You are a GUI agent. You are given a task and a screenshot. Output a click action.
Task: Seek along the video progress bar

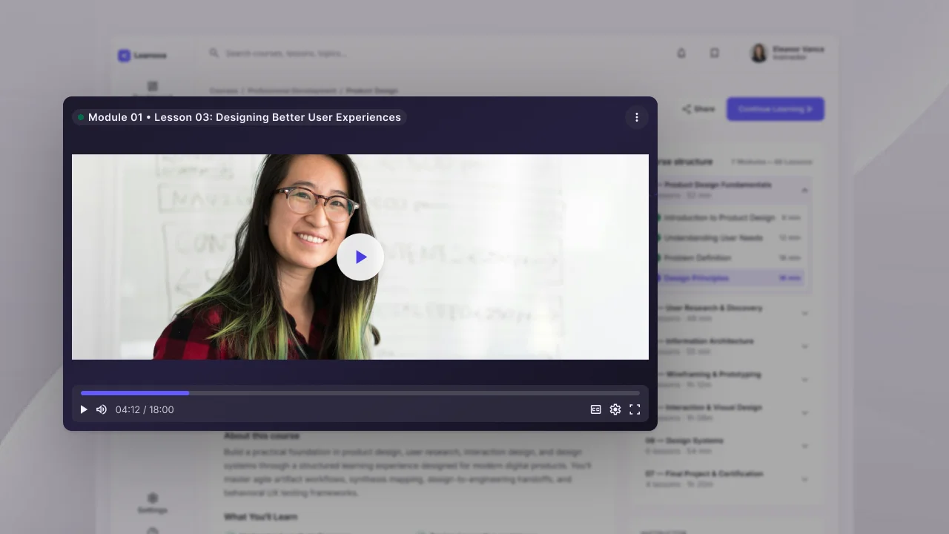point(360,393)
